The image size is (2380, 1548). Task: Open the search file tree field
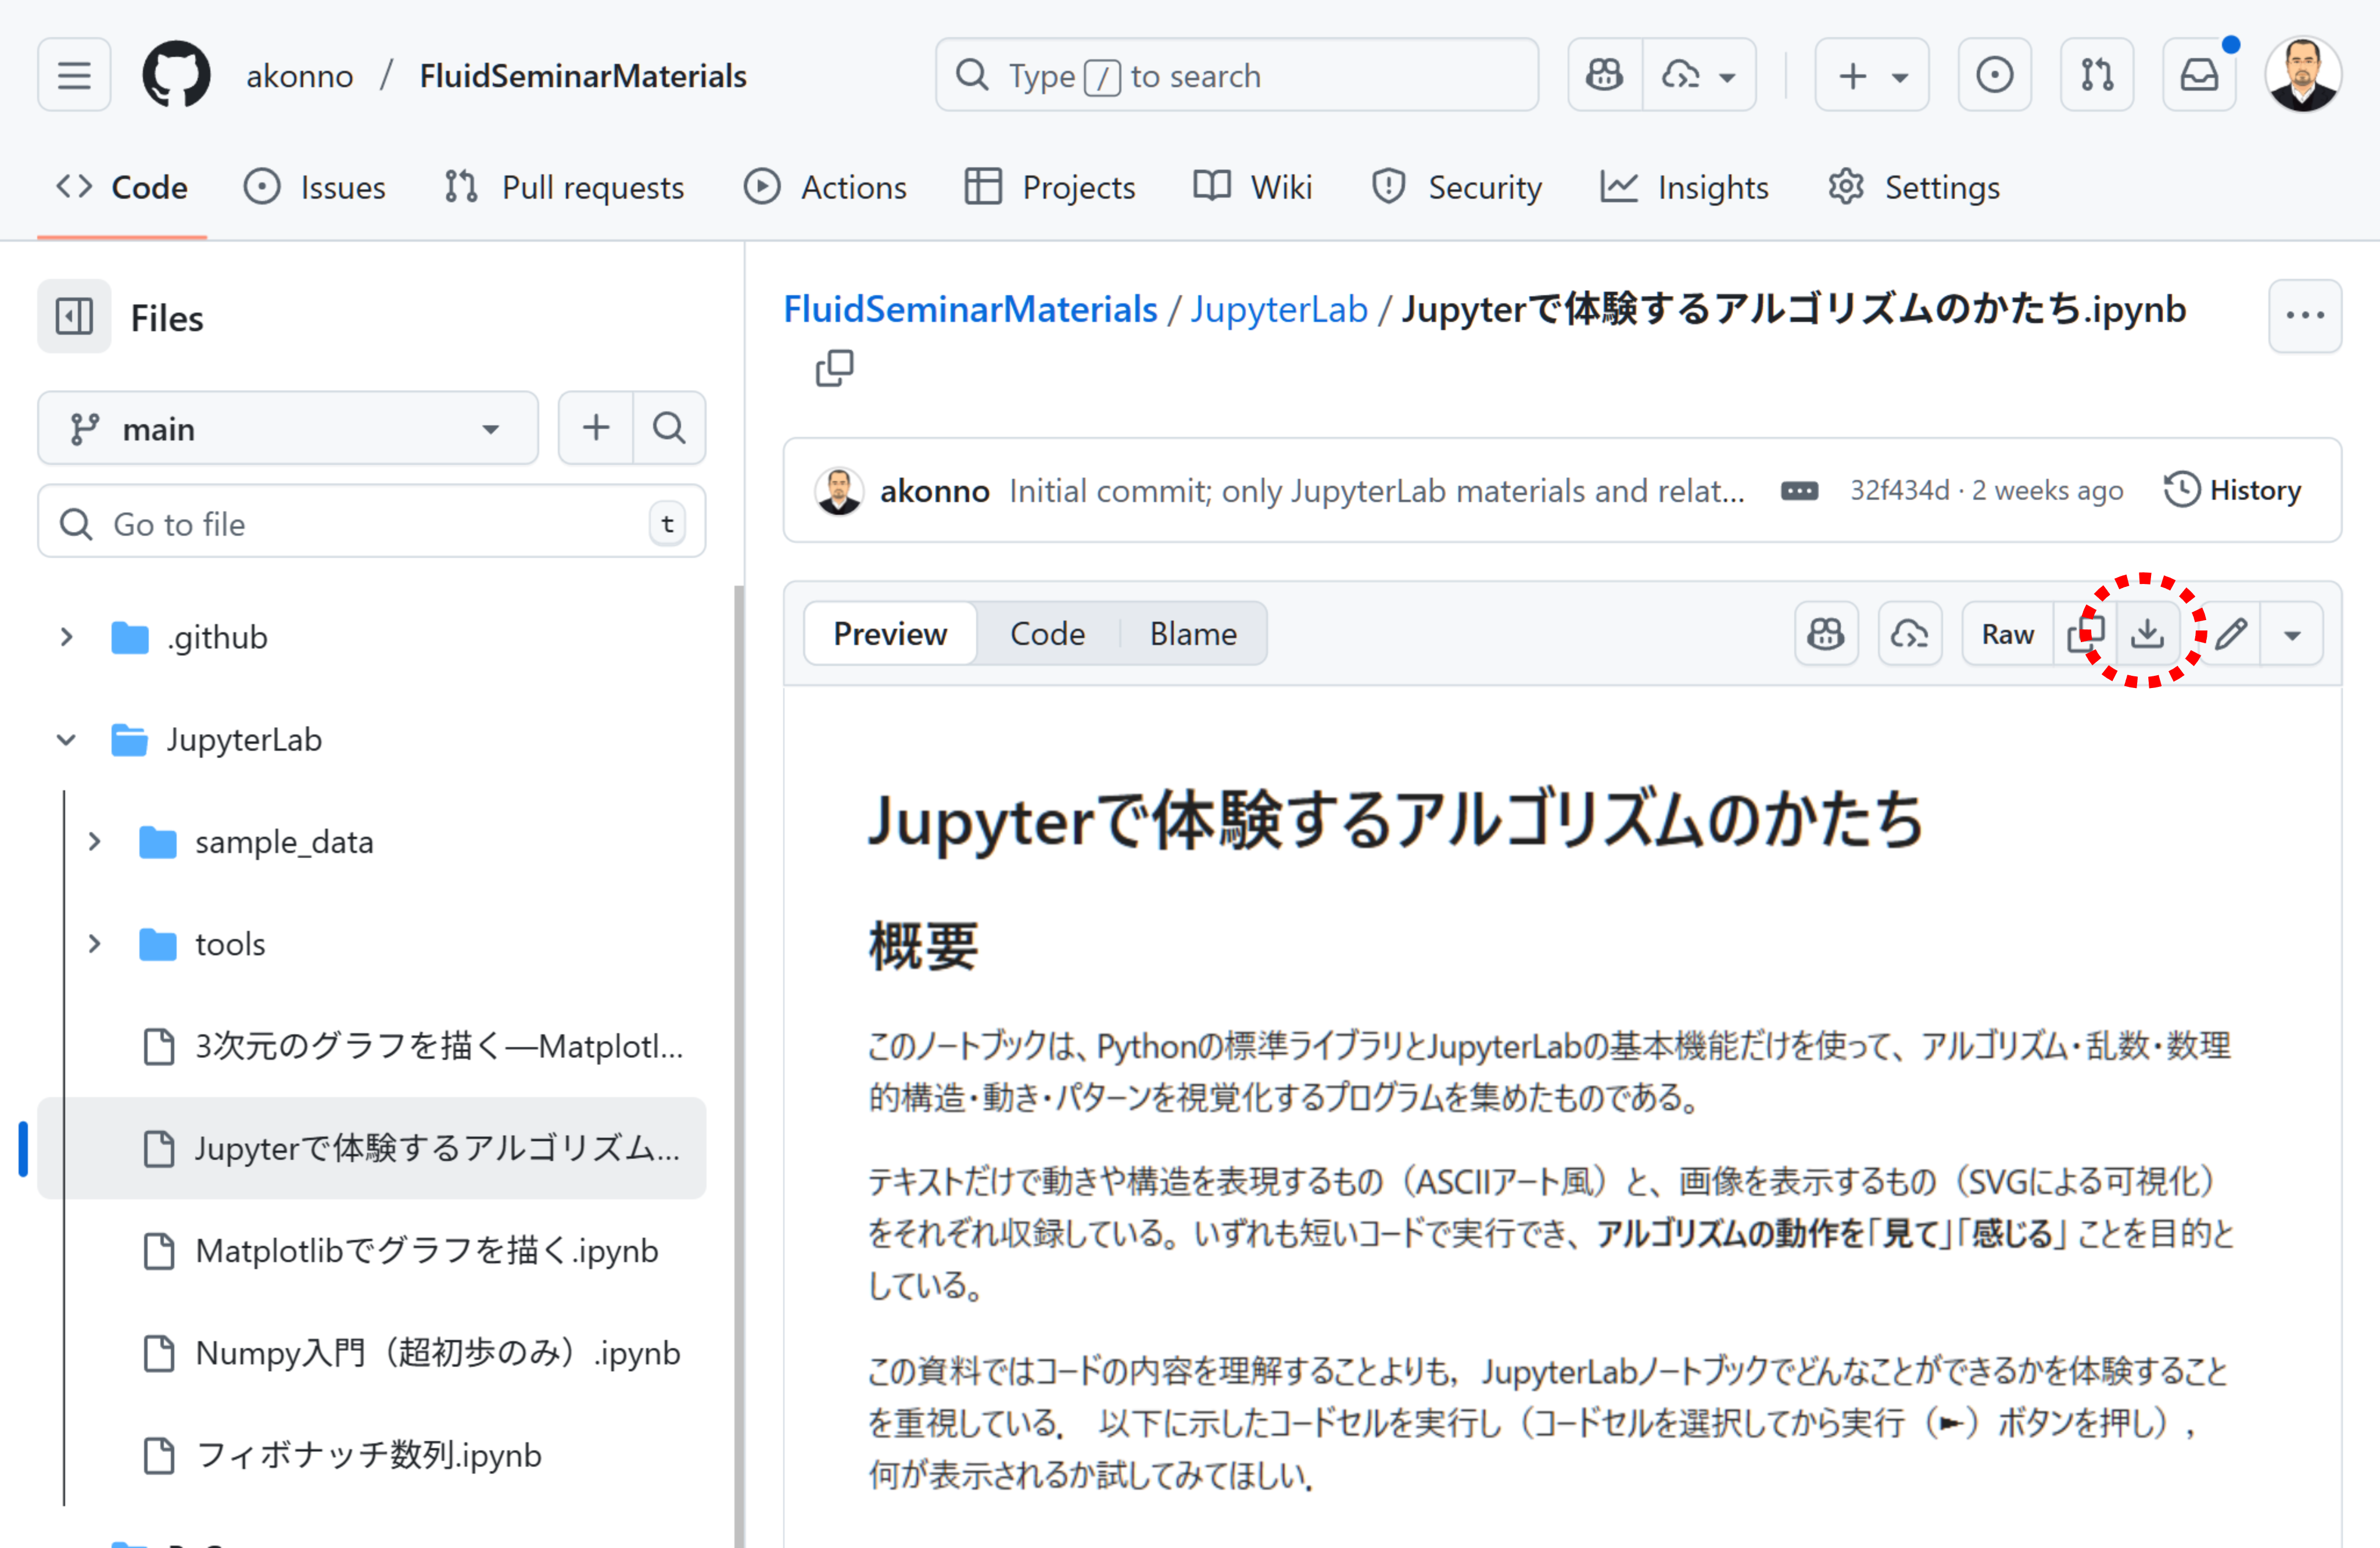668,428
